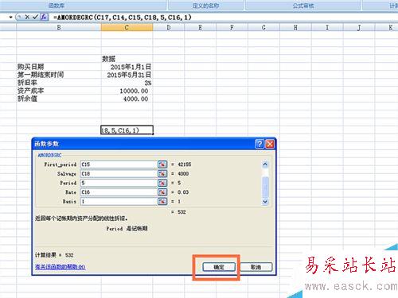The height and width of the screenshot is (298, 398).
Task: Click the 函数库 ribbon group label
Action: pos(57,6)
